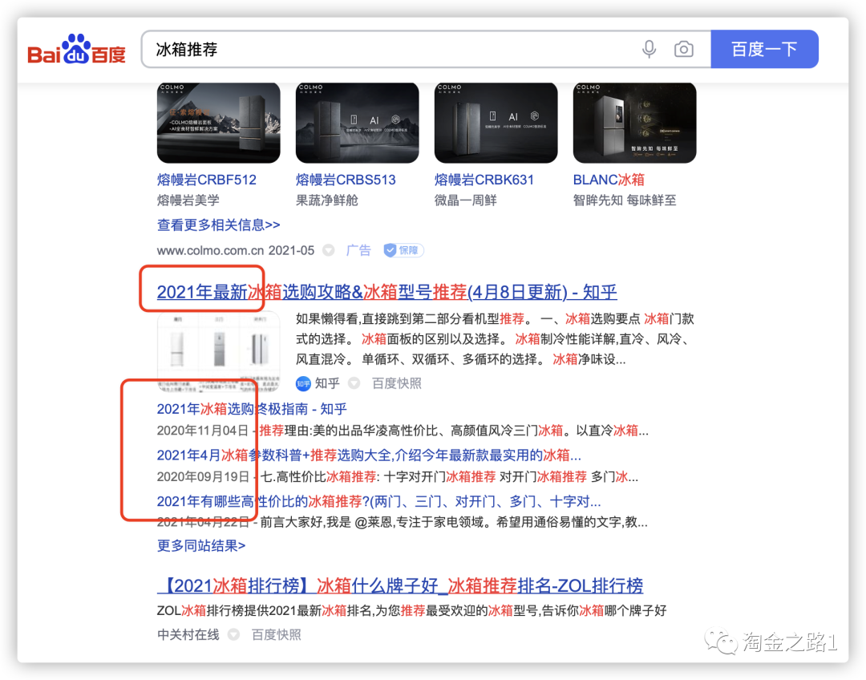Open 2021年有哪些高性价比的冰箱推荐 link
Image resolution: width=866 pixels, height=680 pixels.
point(378,501)
